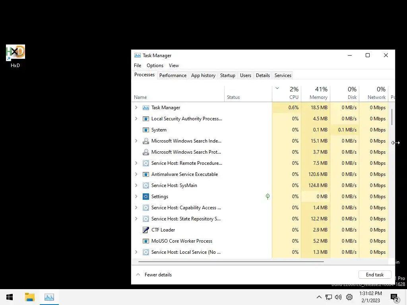Switch to the Services tab
The image size is (407, 305).
coord(283,75)
